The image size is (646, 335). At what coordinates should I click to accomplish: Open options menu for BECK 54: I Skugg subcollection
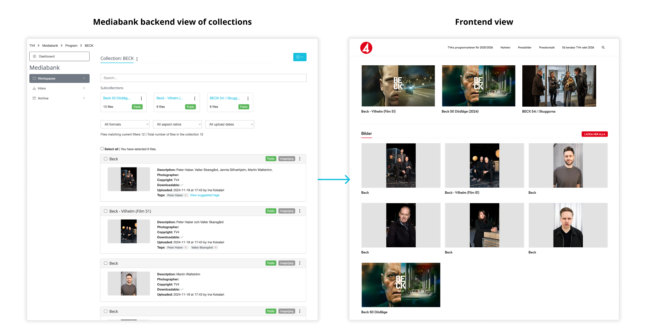[x=248, y=98]
